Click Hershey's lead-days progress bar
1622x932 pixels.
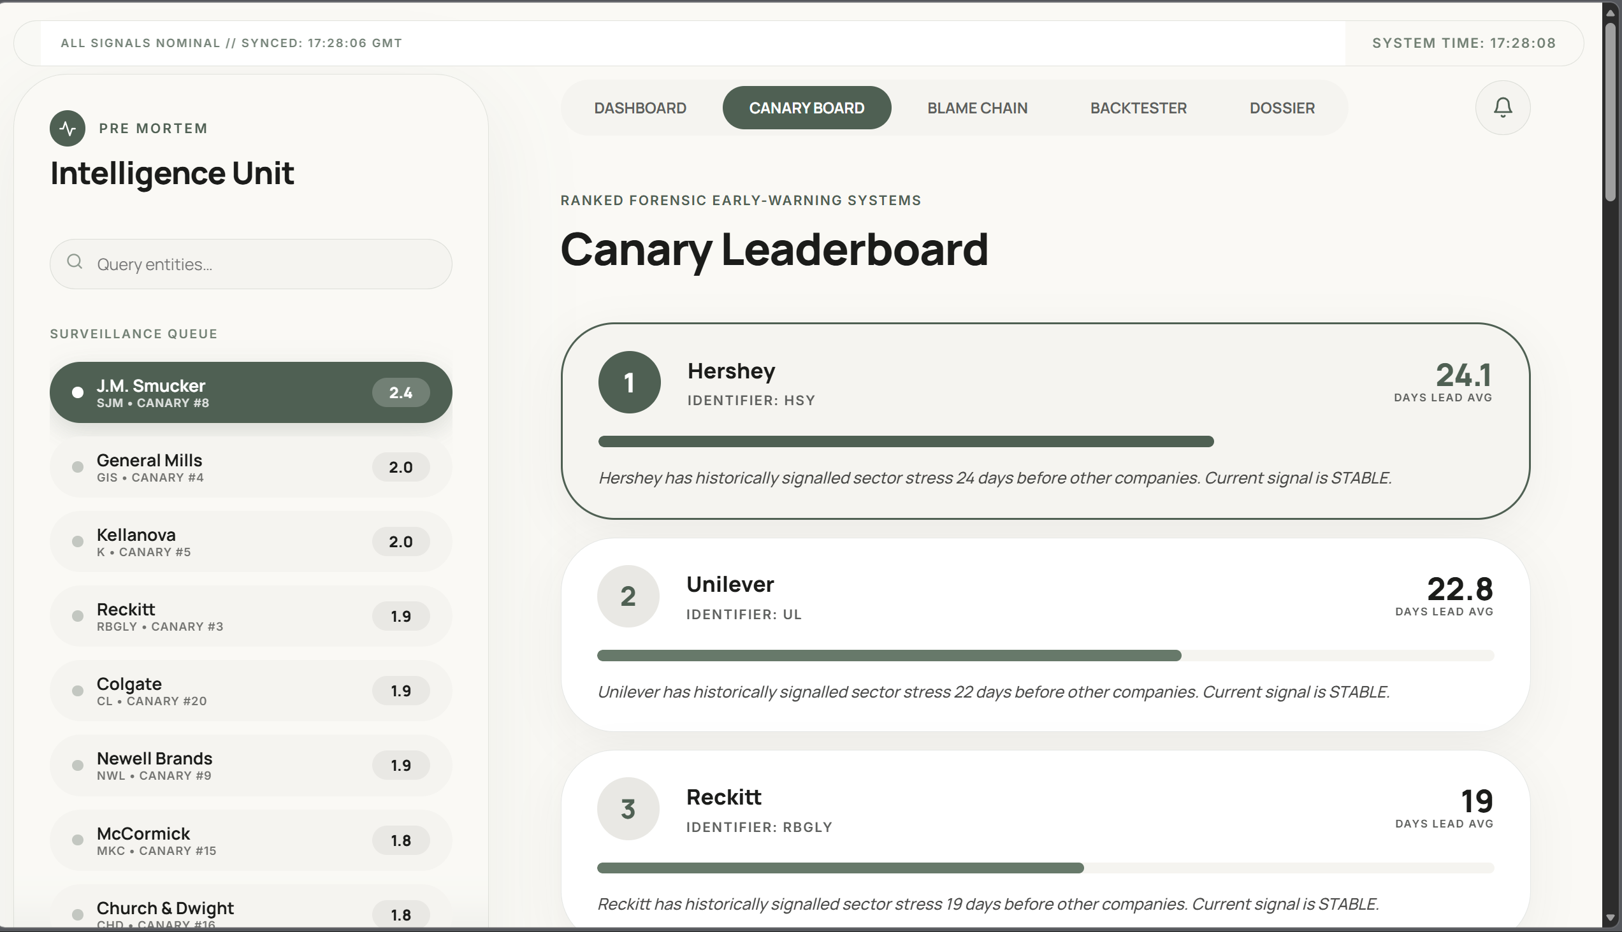pos(906,441)
